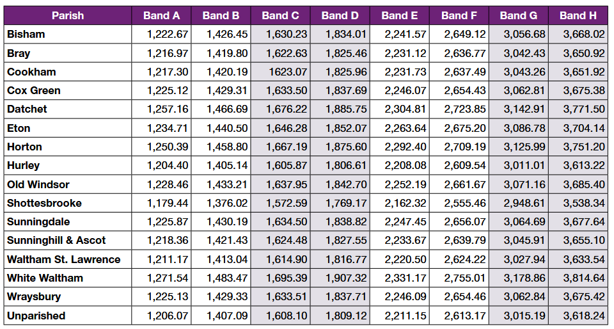Screen dimensions: 614x329
Task: Click White Waltham Band H value 3,814.64
Action: click(x=583, y=278)
